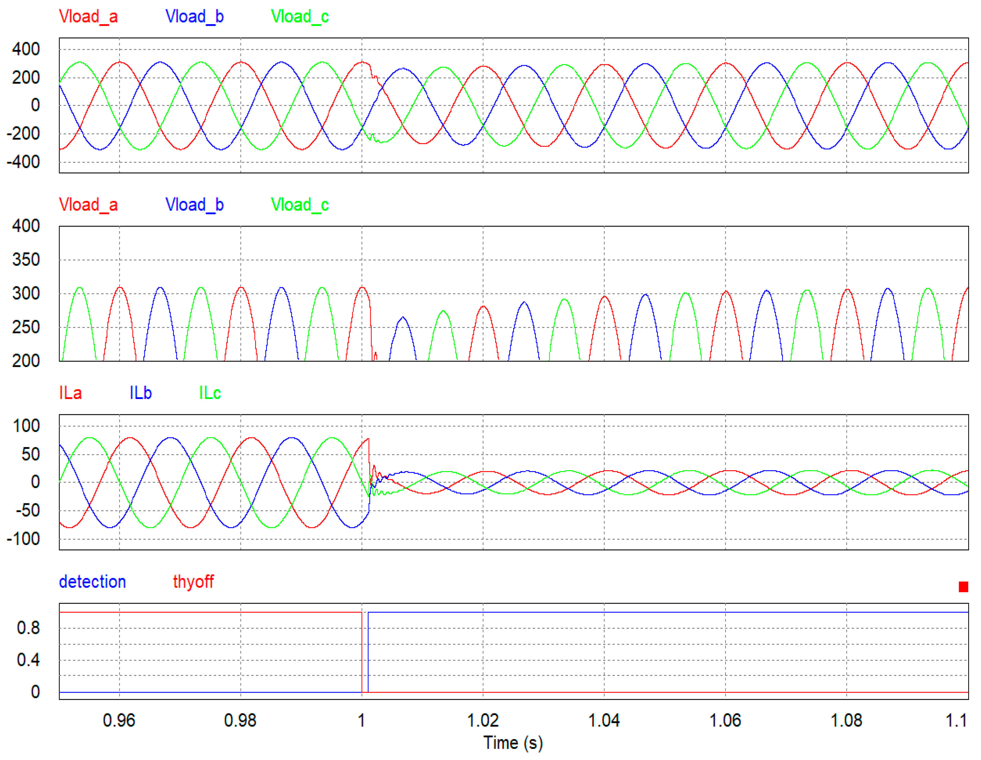Click the 0.8 y-axis label on bottom plot
981x760 pixels.
click(x=28, y=628)
